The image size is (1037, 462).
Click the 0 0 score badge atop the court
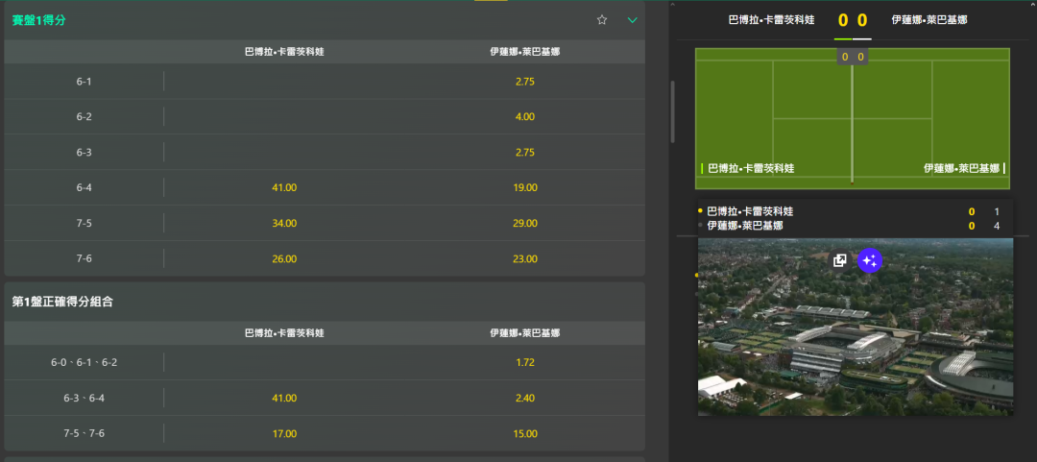[x=852, y=57]
